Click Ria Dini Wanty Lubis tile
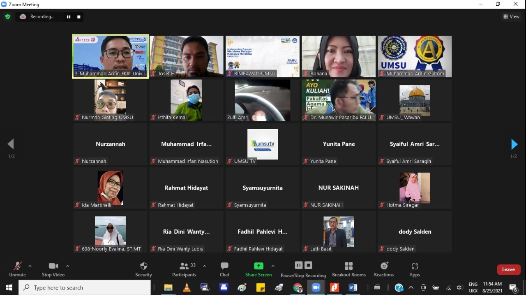Viewport: 526px width, 299px height. [x=187, y=232]
